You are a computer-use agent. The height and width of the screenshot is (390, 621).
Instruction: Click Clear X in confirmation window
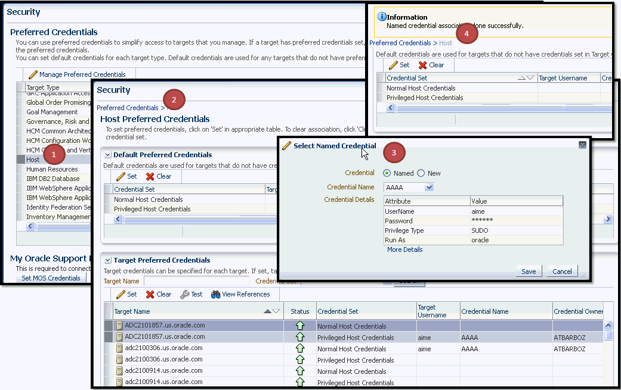click(x=422, y=65)
